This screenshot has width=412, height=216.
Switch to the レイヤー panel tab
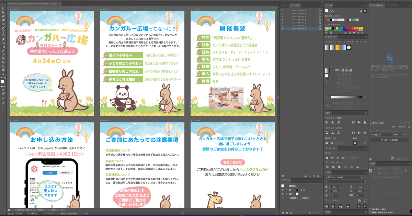tap(284, 6)
